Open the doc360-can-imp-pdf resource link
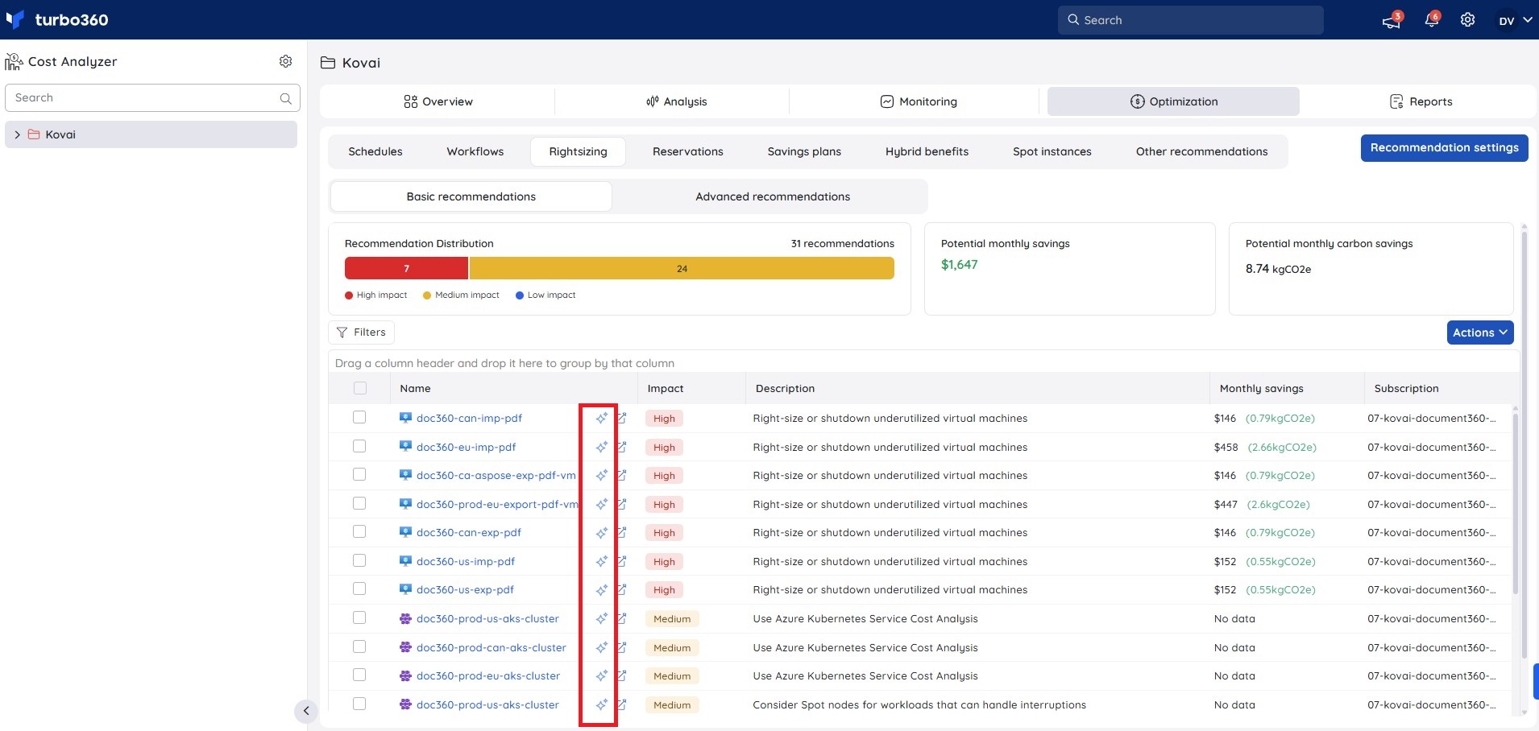Screen dimensions: 1539x731 tap(469, 419)
